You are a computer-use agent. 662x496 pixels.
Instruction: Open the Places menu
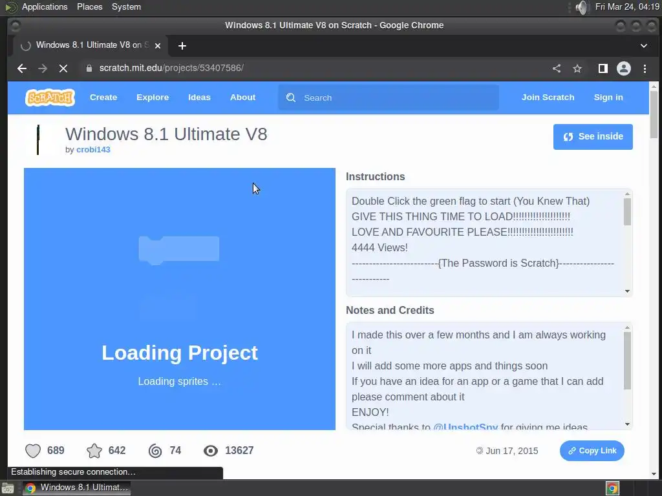coord(89,7)
